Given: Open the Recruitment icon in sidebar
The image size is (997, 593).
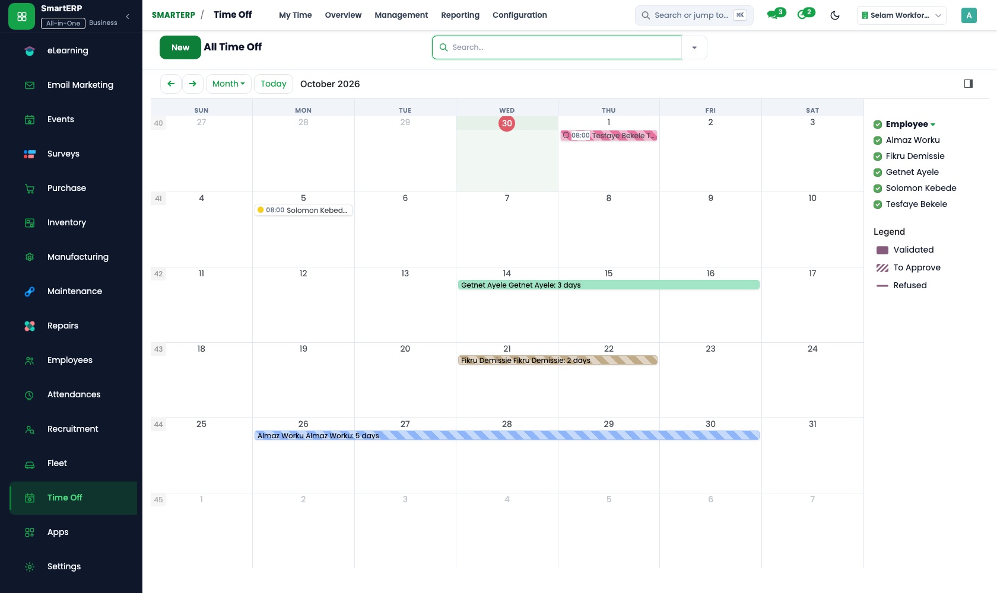Looking at the screenshot, I should (30, 429).
